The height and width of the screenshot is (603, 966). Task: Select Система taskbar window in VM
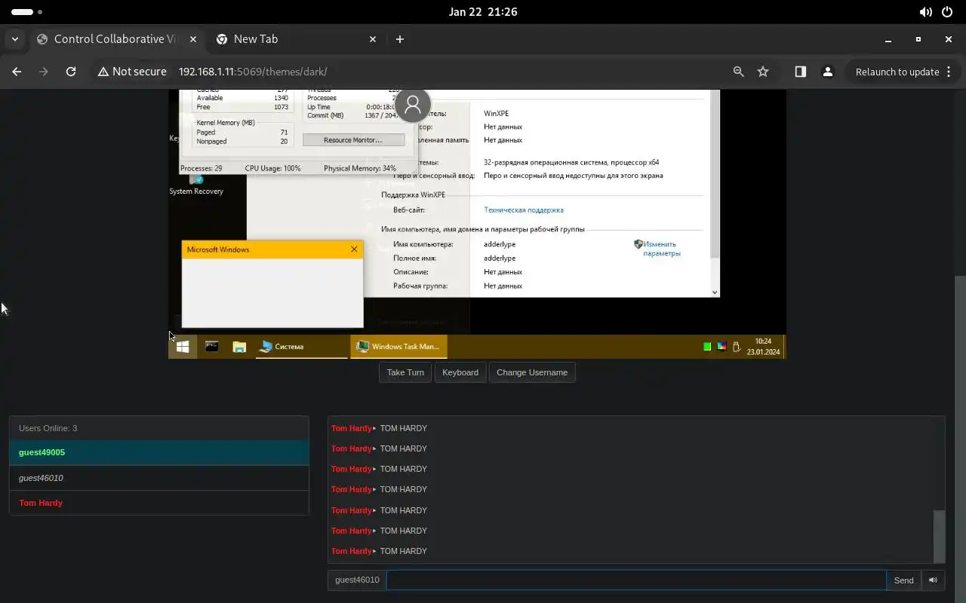(302, 347)
